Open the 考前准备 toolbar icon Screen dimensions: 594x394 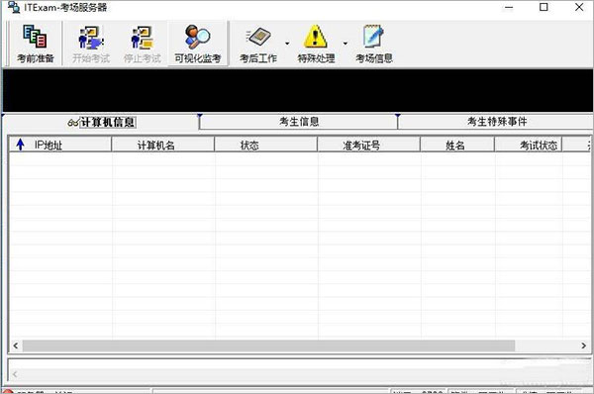click(36, 44)
